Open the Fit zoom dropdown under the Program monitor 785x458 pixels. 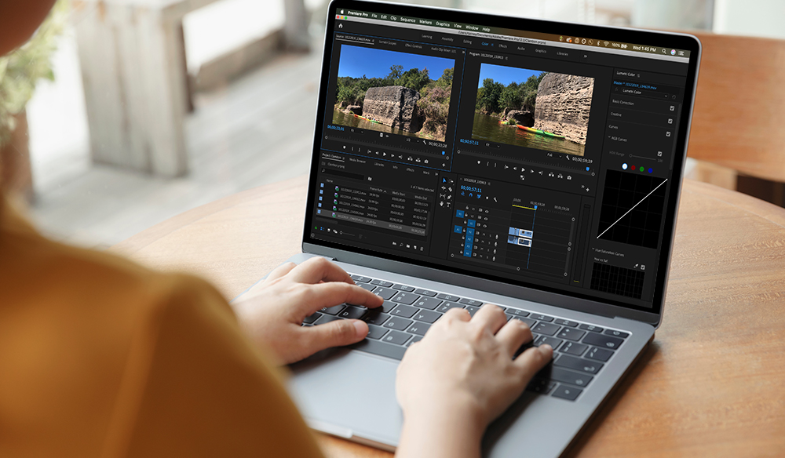[x=553, y=155]
